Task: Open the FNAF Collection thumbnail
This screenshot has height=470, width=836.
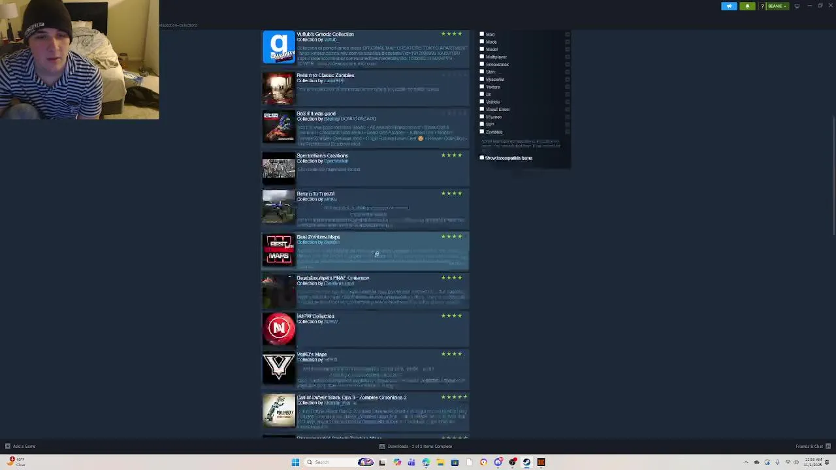Action: click(279, 291)
